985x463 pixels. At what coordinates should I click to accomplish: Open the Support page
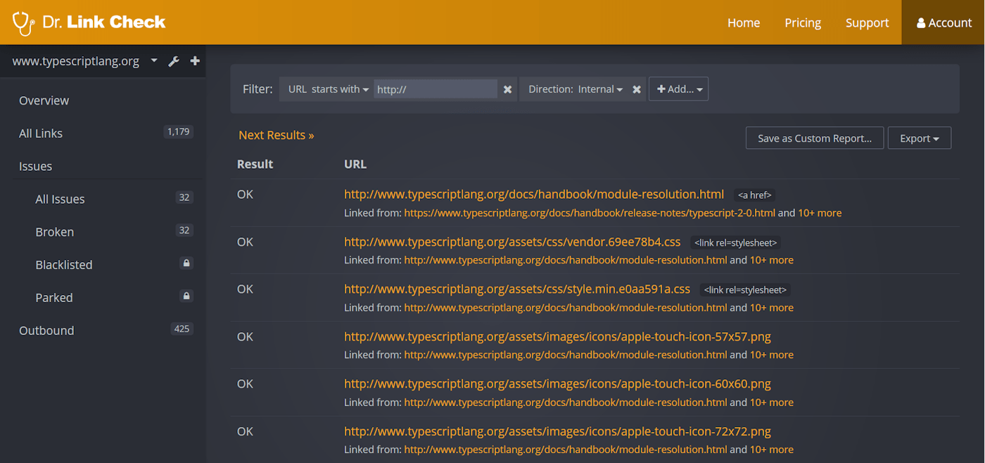[x=868, y=22]
